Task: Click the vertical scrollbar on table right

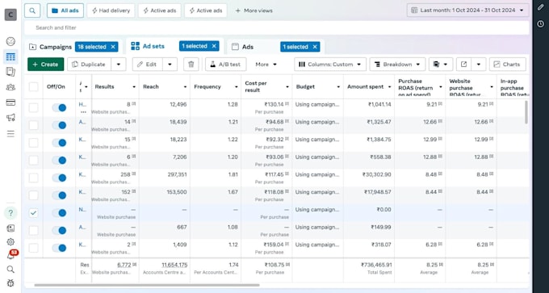Action: (x=526, y=112)
